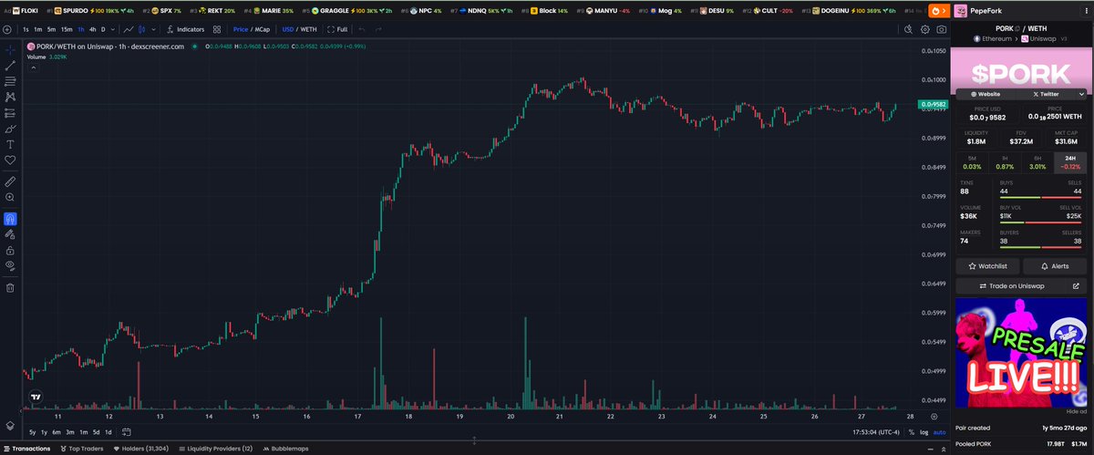Expand the timeframe dropdown arrow
The width and height of the screenshot is (1094, 455).
(x=111, y=29)
